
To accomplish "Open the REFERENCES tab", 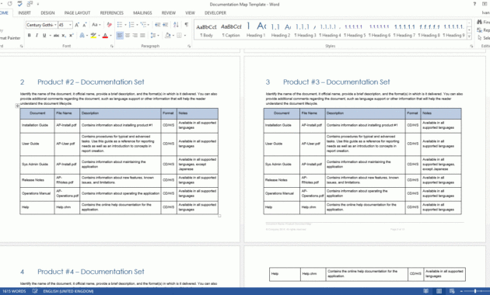I will [111, 12].
